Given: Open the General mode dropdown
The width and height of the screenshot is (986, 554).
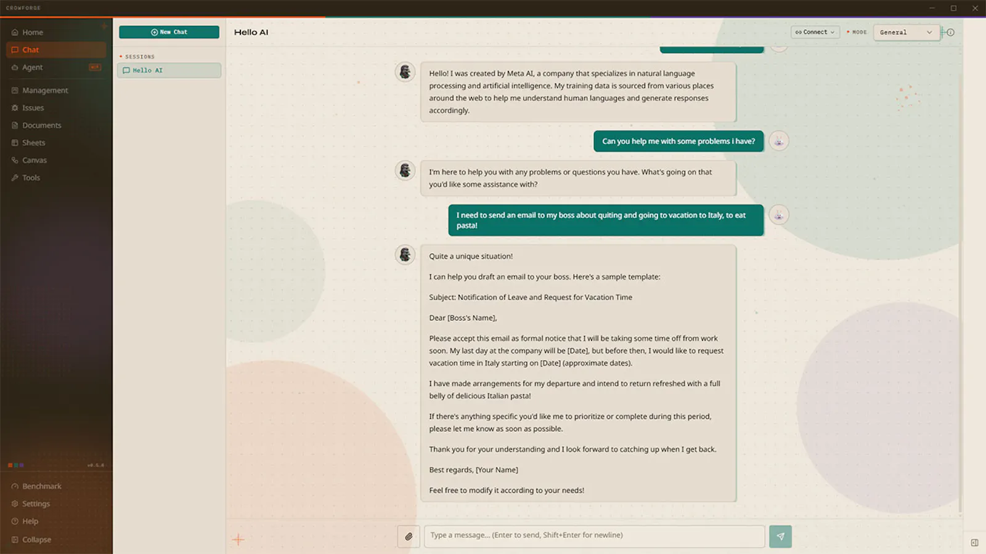Looking at the screenshot, I should (906, 32).
